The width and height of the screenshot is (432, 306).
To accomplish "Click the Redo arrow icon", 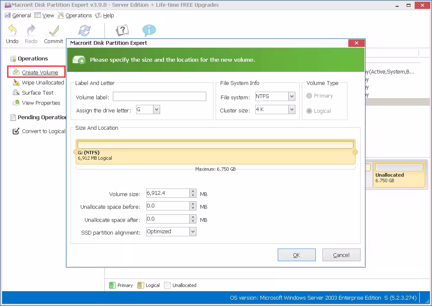I will (31, 30).
